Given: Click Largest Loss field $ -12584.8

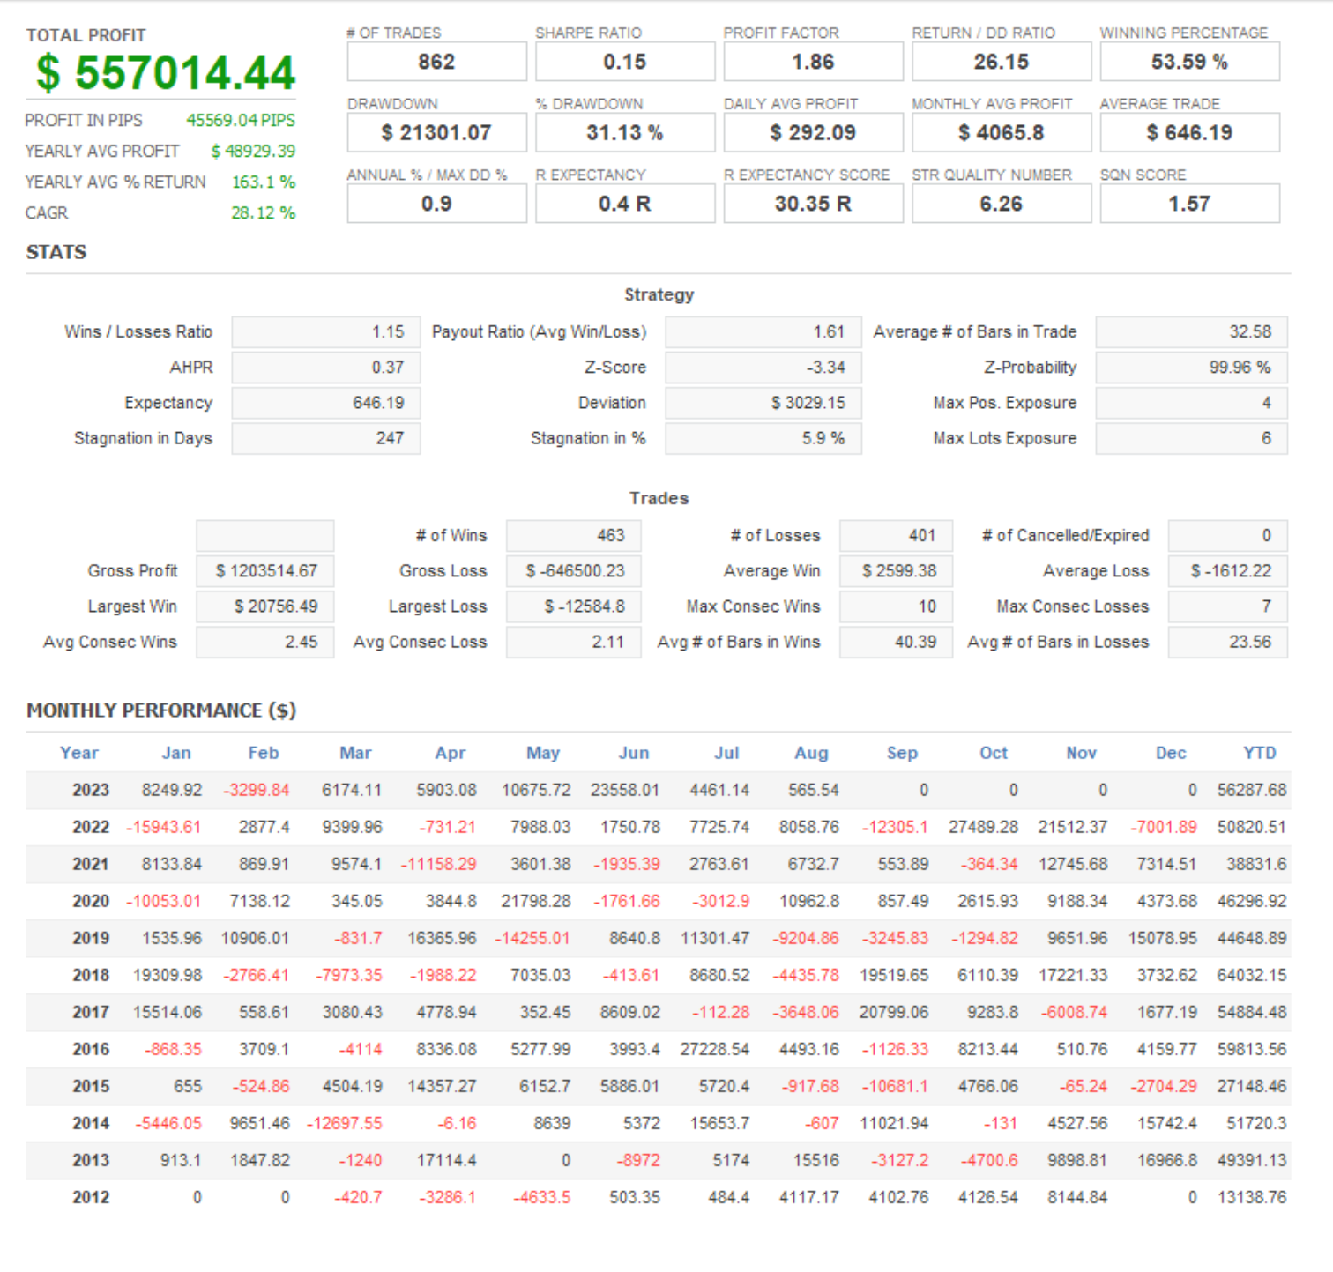Looking at the screenshot, I should pyautogui.click(x=574, y=606).
